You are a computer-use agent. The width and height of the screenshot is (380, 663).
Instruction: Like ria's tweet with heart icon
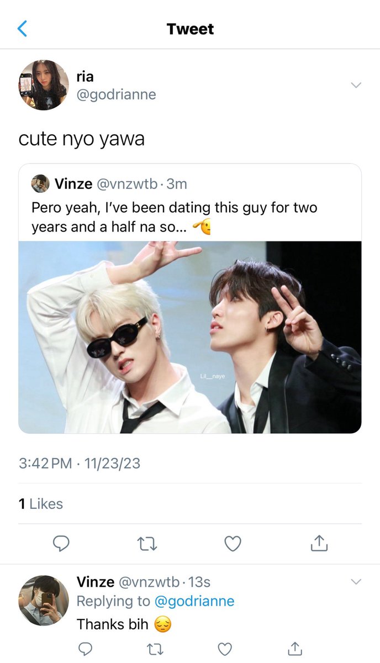233,544
